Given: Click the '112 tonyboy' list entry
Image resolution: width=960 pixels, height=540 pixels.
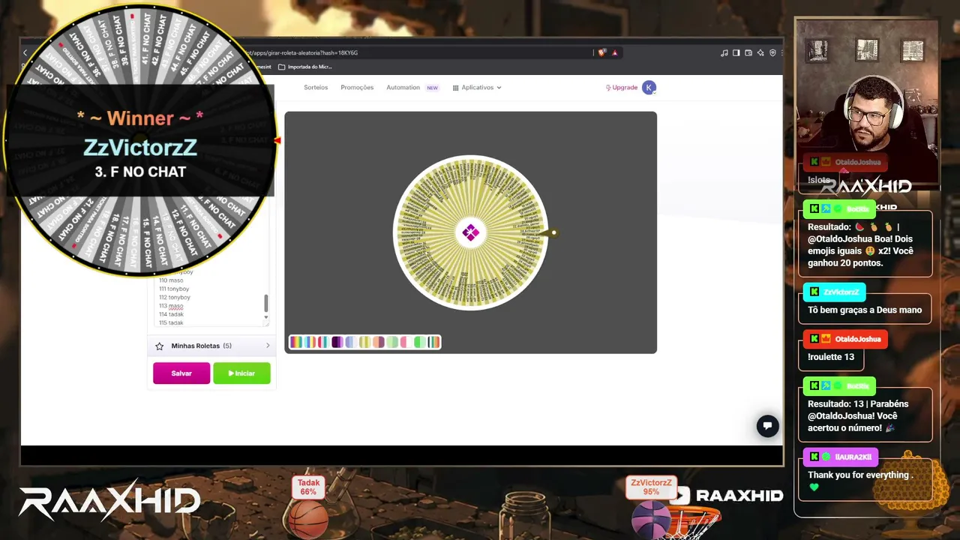Looking at the screenshot, I should click(x=174, y=297).
